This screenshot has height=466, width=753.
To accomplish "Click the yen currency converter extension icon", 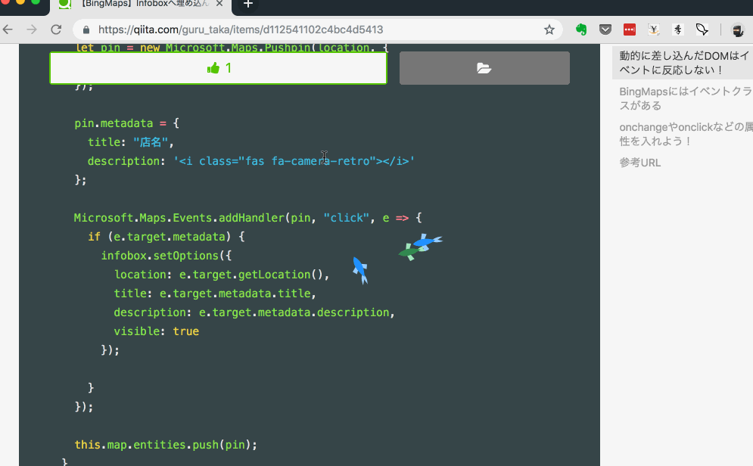I will click(x=654, y=29).
